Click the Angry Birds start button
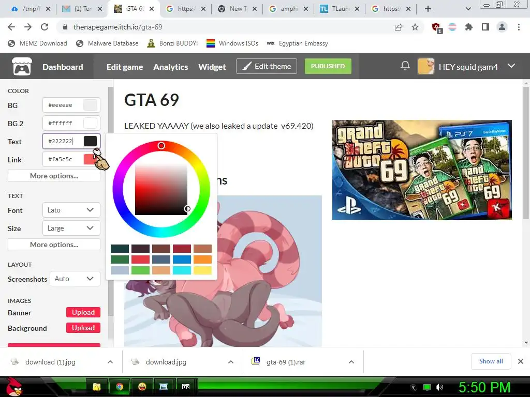Screen dimensions: 530x397 13,387
